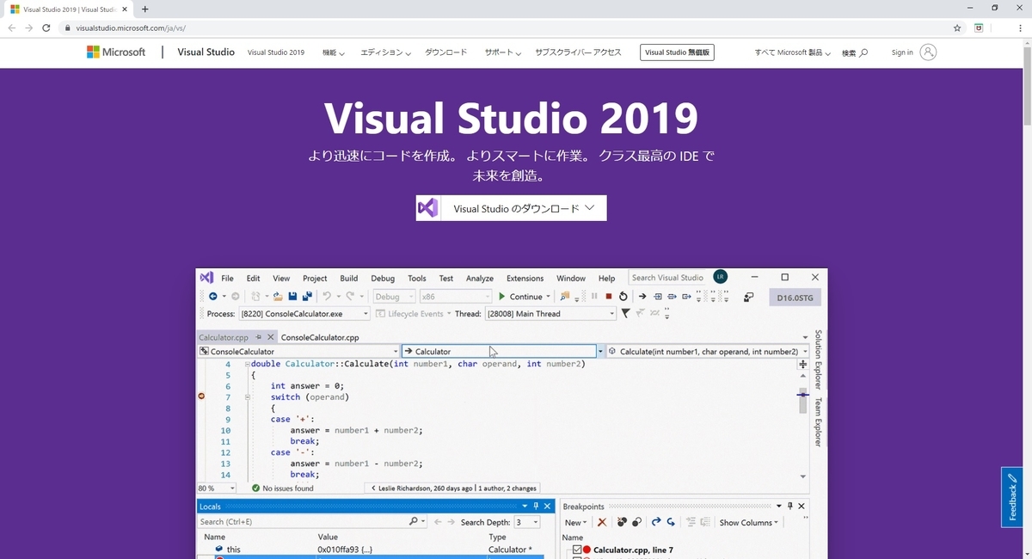Click the Step Into arrow icon
This screenshot has height=559, width=1032.
tap(642, 296)
